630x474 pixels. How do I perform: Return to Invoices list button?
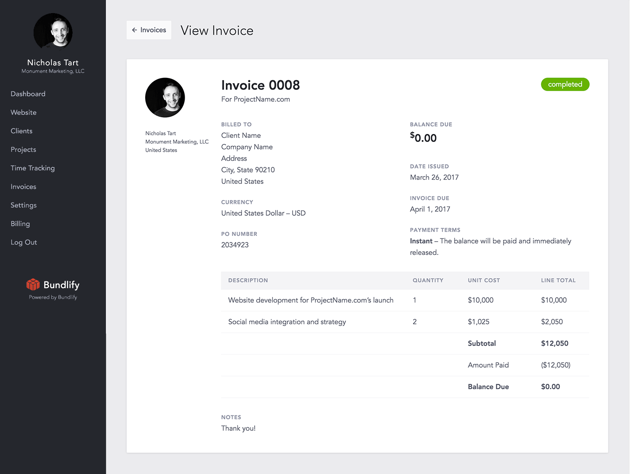click(149, 30)
